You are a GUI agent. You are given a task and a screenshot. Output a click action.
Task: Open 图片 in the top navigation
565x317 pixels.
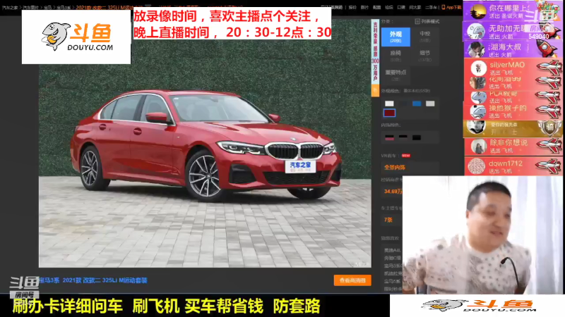(364, 7)
